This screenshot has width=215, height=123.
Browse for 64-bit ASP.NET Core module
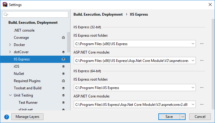[x=202, y=104]
